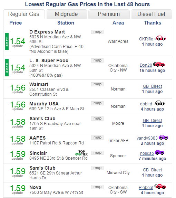This screenshot has width=176, height=198.
Task: Click the Top Tier logo on Sinclair row
Action: [81, 153]
